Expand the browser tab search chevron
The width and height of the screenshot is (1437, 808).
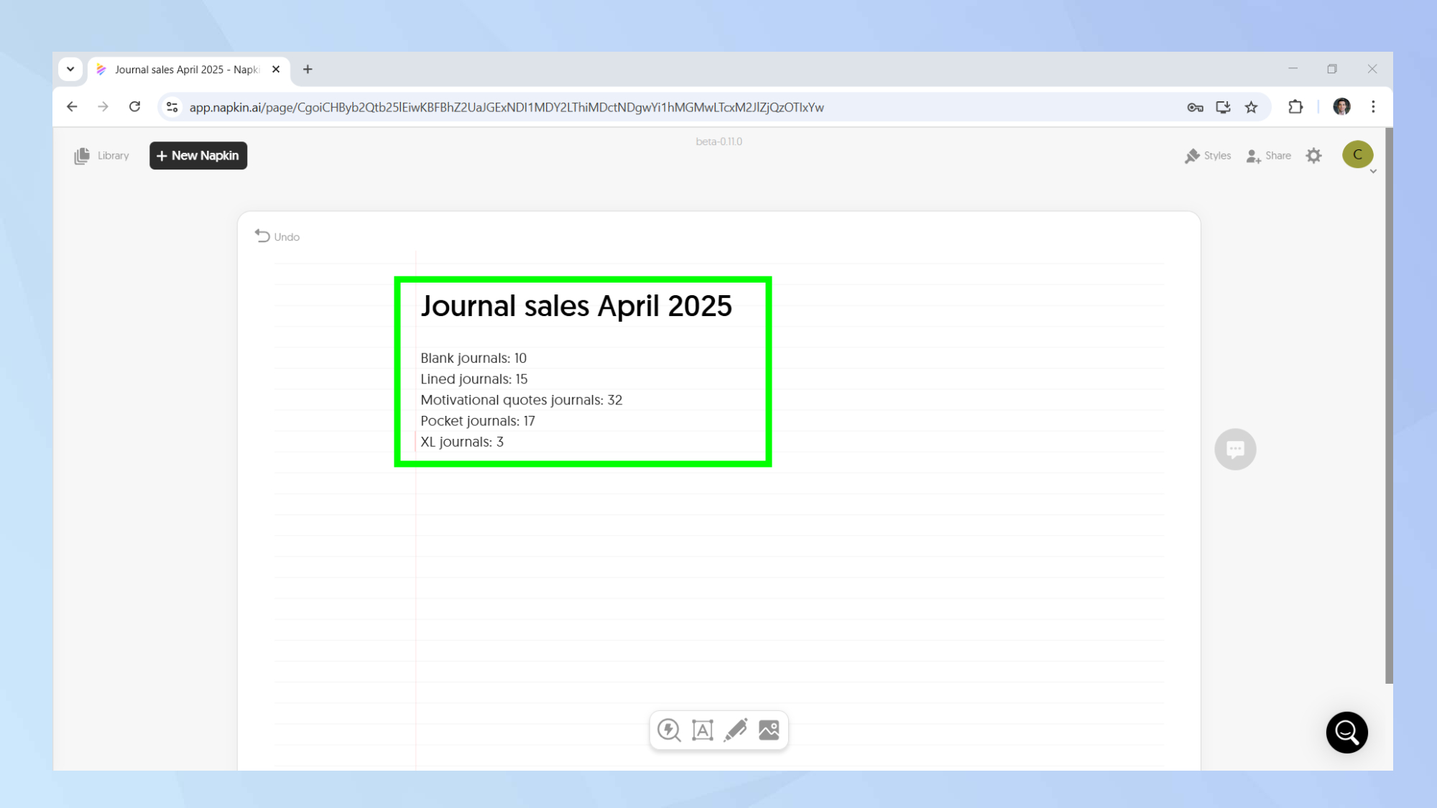pos(70,69)
